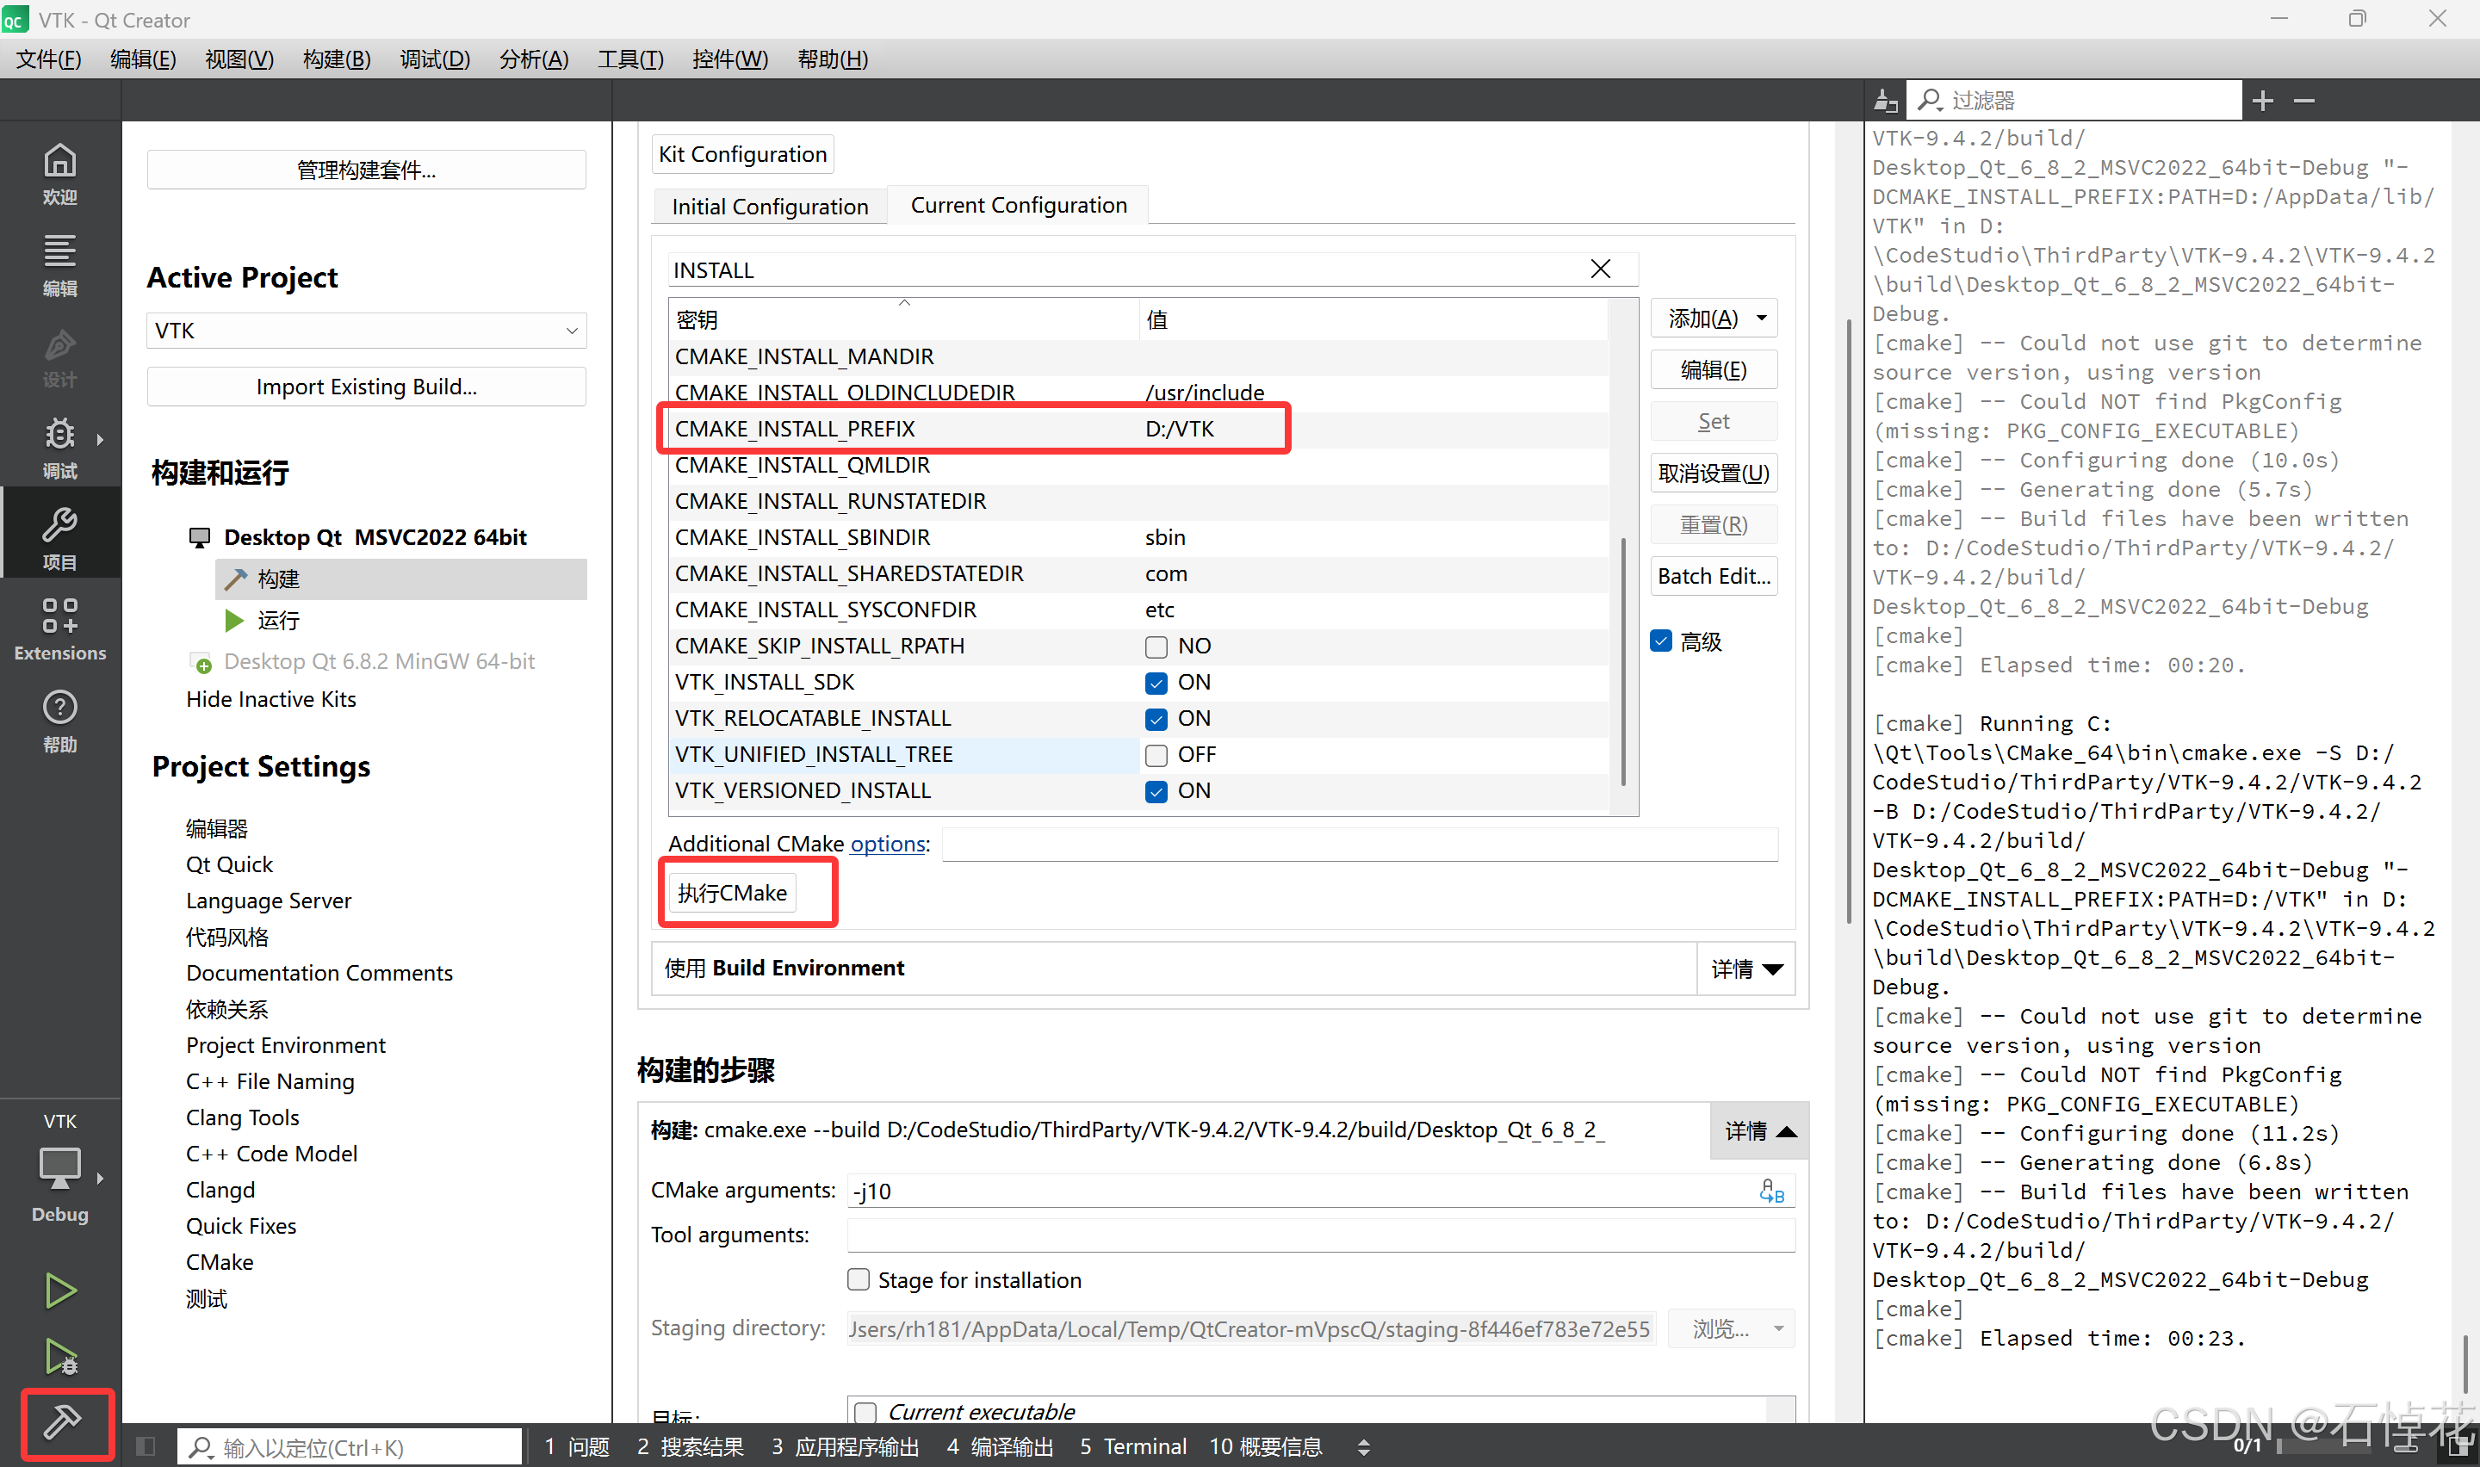
Task: Click the plus icon in output pane
Action: (2262, 101)
